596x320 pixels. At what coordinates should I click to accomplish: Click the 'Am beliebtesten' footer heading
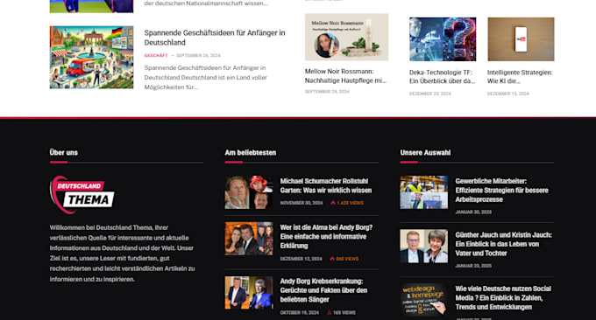coord(250,152)
